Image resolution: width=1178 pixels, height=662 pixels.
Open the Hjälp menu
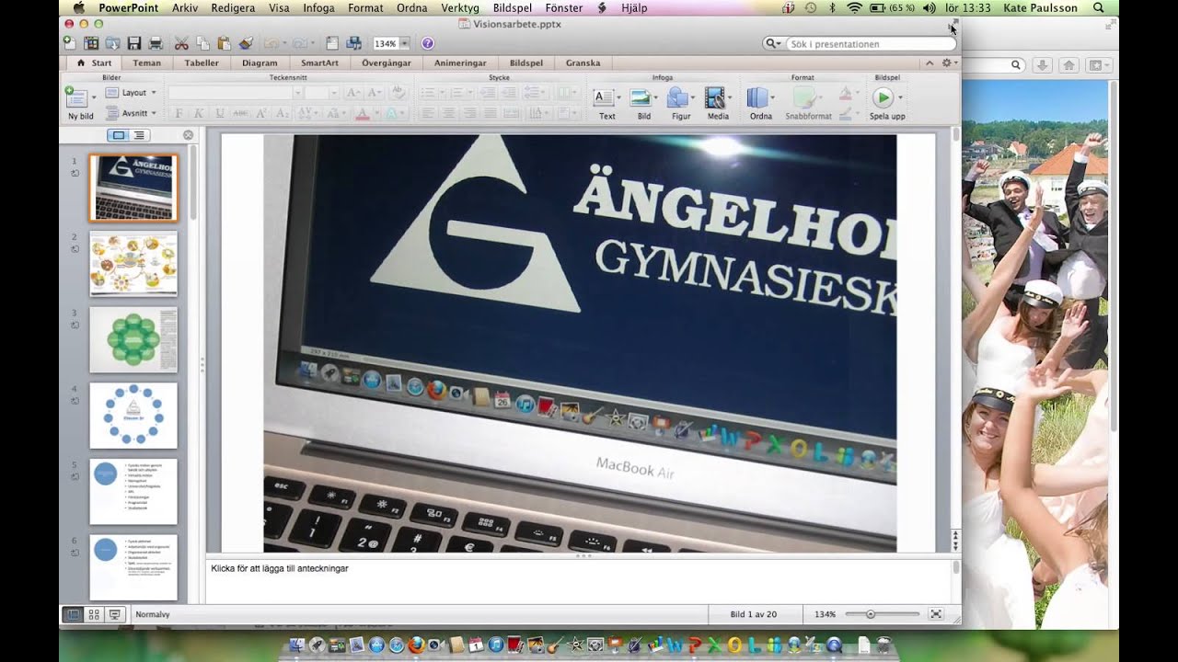tap(634, 7)
